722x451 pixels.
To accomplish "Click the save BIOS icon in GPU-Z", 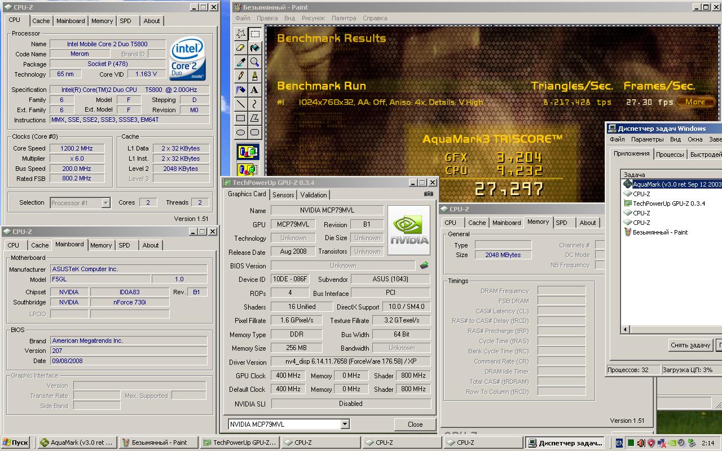I will pos(424,265).
